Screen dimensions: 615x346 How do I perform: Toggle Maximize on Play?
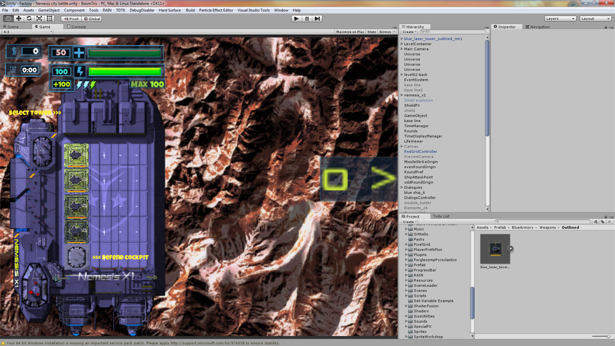350,32
